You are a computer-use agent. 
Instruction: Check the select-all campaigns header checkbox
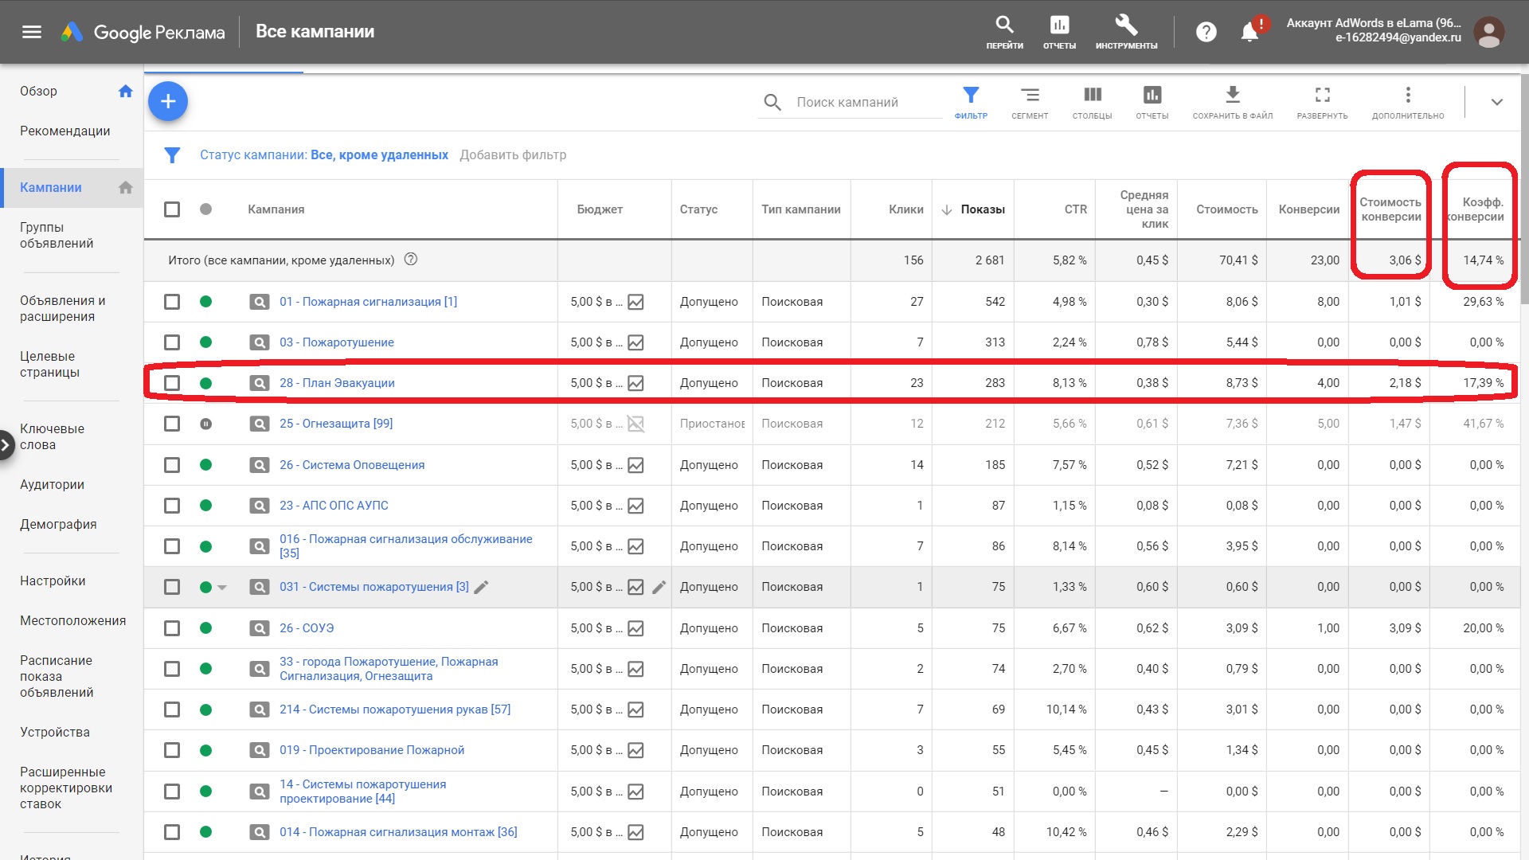coord(172,209)
